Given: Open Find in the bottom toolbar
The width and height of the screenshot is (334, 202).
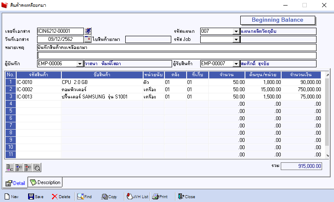Looking at the screenshot, I should [84, 196].
